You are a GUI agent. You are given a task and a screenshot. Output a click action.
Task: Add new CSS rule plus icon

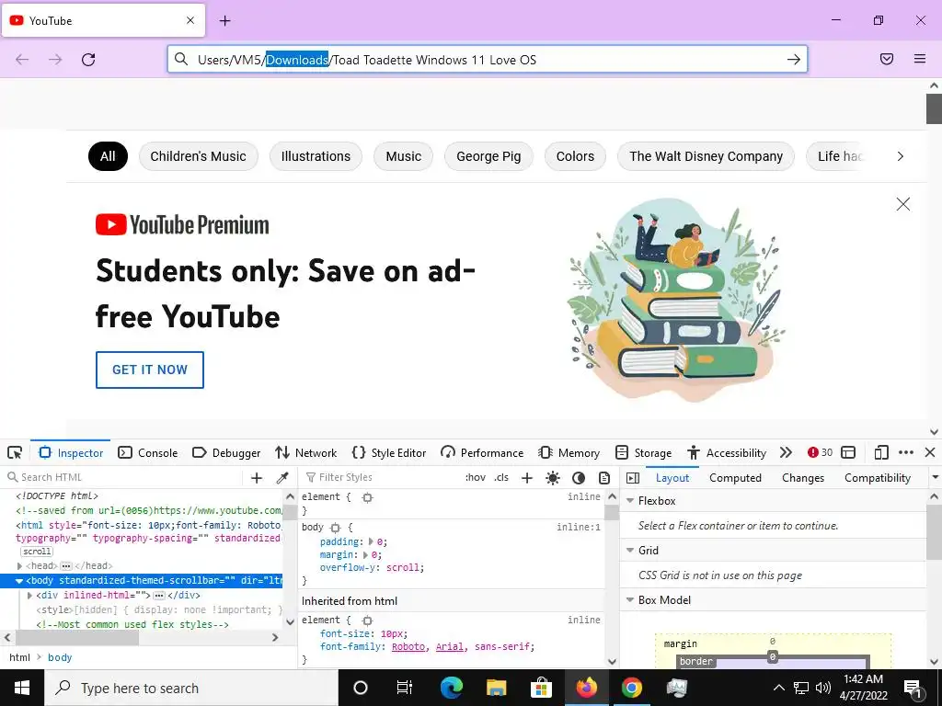(x=527, y=478)
